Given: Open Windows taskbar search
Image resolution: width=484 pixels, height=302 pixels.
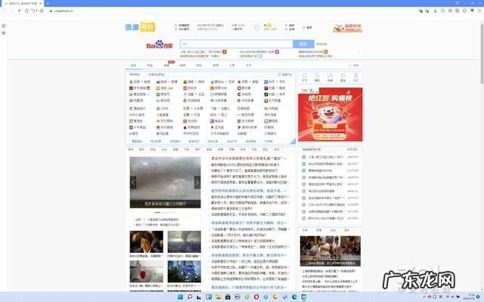Looking at the screenshot, I should click(x=190, y=297).
